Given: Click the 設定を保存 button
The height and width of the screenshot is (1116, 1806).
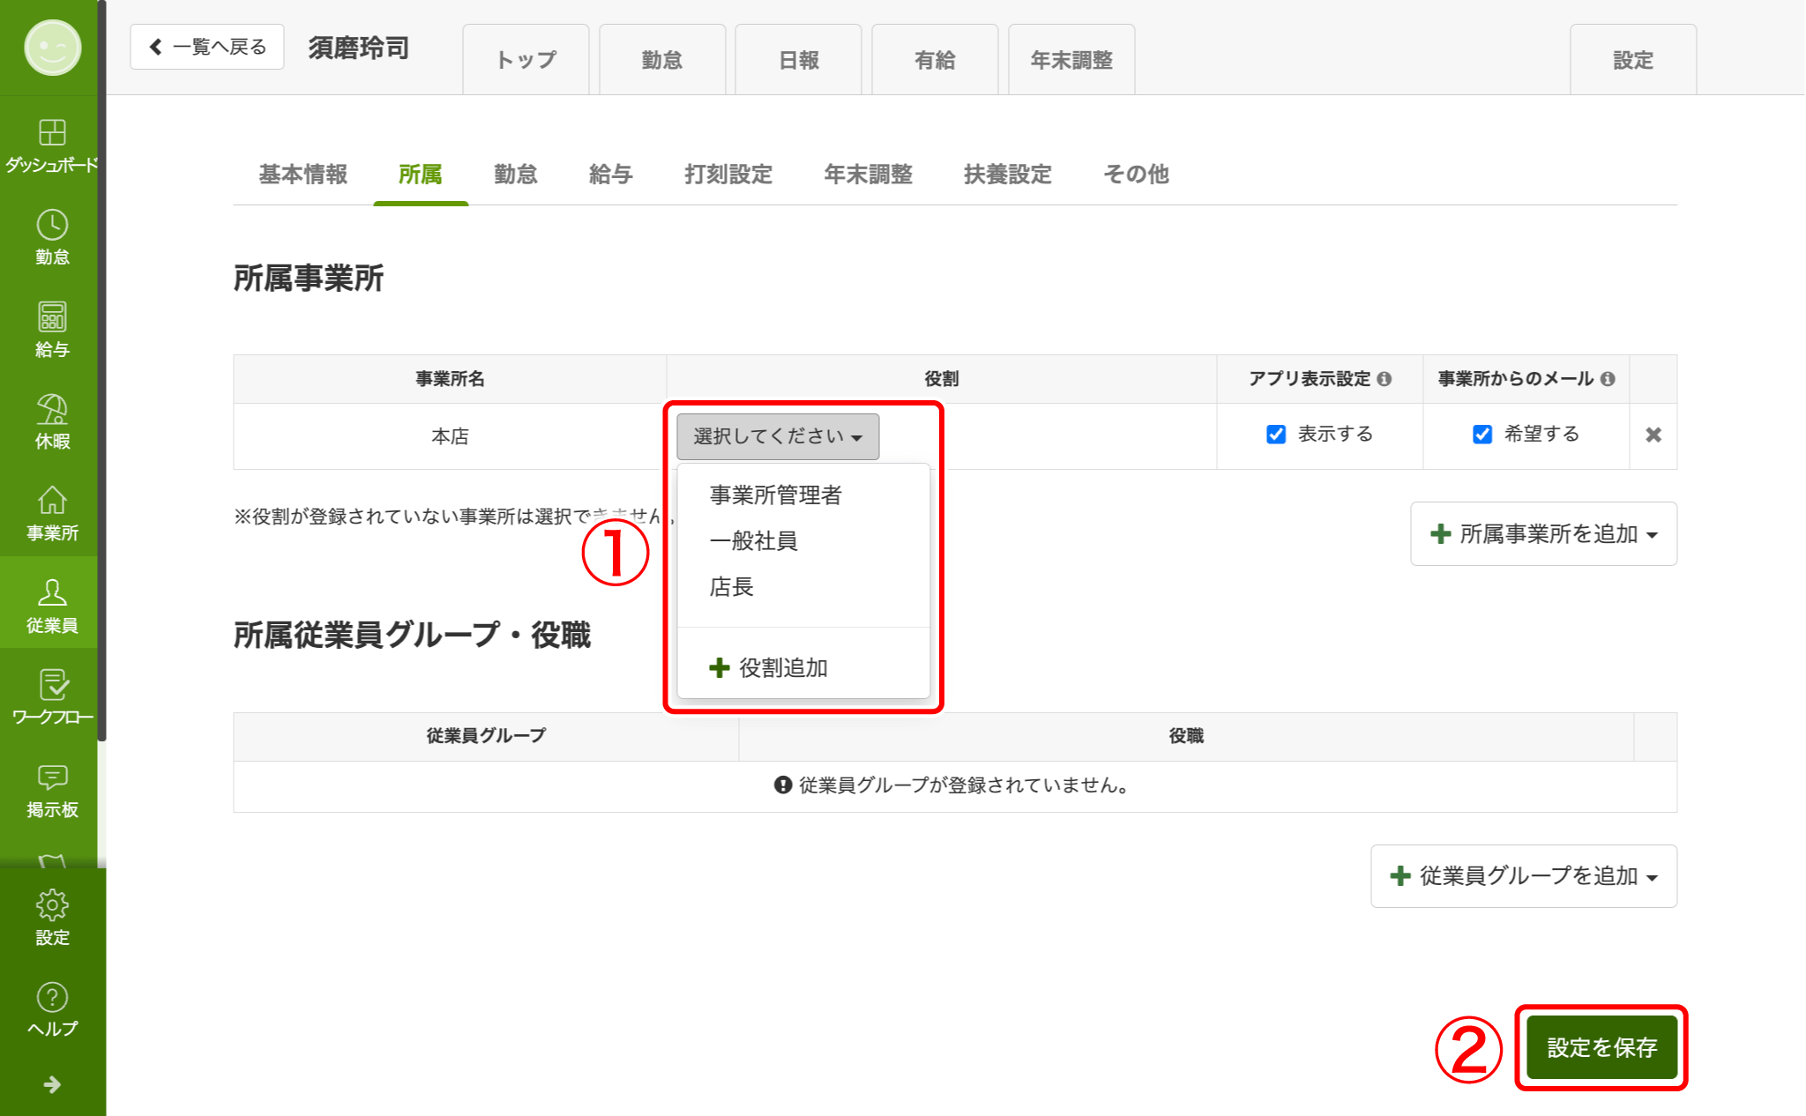Looking at the screenshot, I should coord(1601,1047).
